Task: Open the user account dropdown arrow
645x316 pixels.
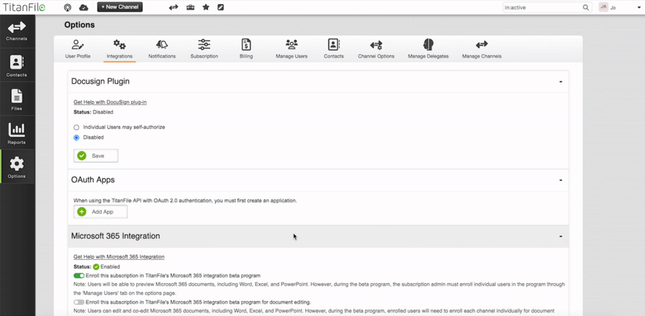Action: (639, 7)
